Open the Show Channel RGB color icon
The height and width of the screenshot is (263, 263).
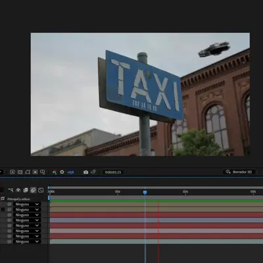click(55, 172)
